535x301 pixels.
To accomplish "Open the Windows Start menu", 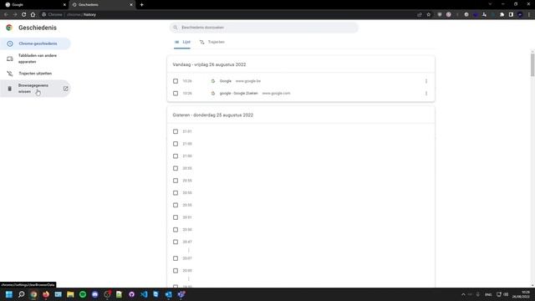I will click(x=9, y=294).
